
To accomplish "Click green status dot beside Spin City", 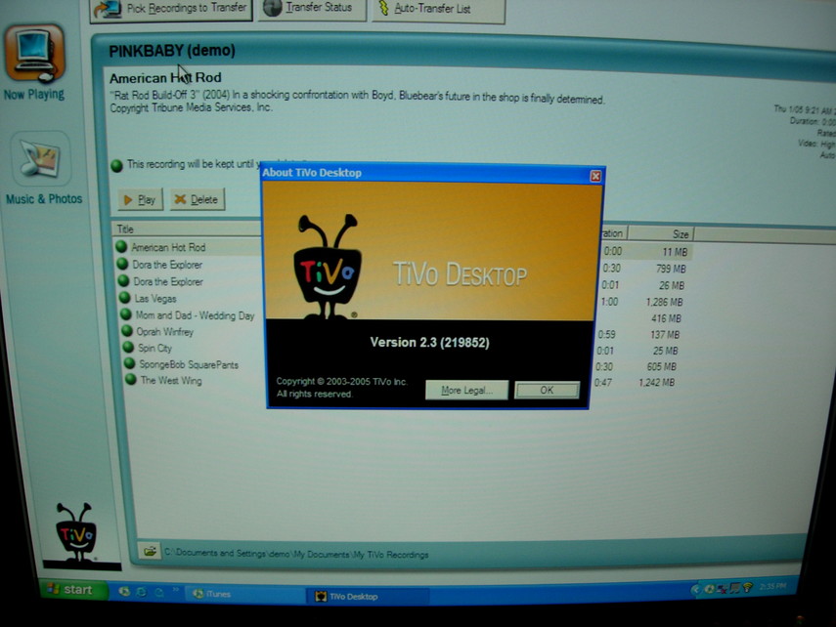I will point(128,347).
